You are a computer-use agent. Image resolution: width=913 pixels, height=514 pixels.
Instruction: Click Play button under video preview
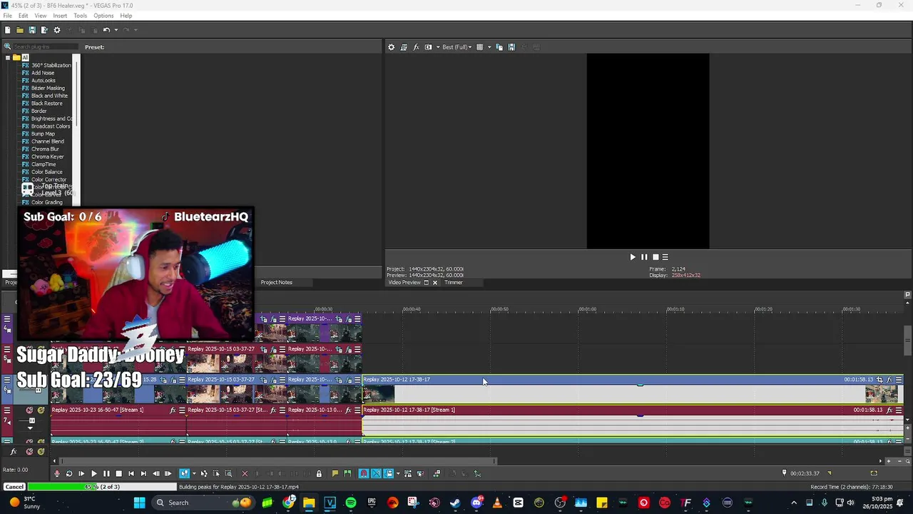pyautogui.click(x=632, y=257)
